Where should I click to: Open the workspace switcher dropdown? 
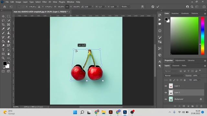(x=197, y=7)
